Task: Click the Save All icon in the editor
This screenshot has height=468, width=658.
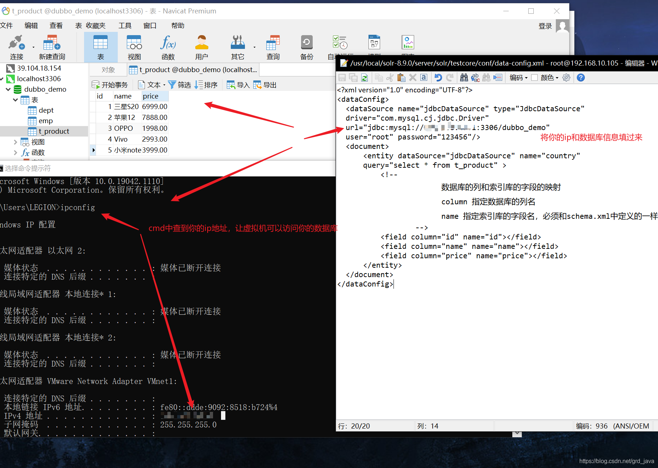Action: [x=353, y=78]
